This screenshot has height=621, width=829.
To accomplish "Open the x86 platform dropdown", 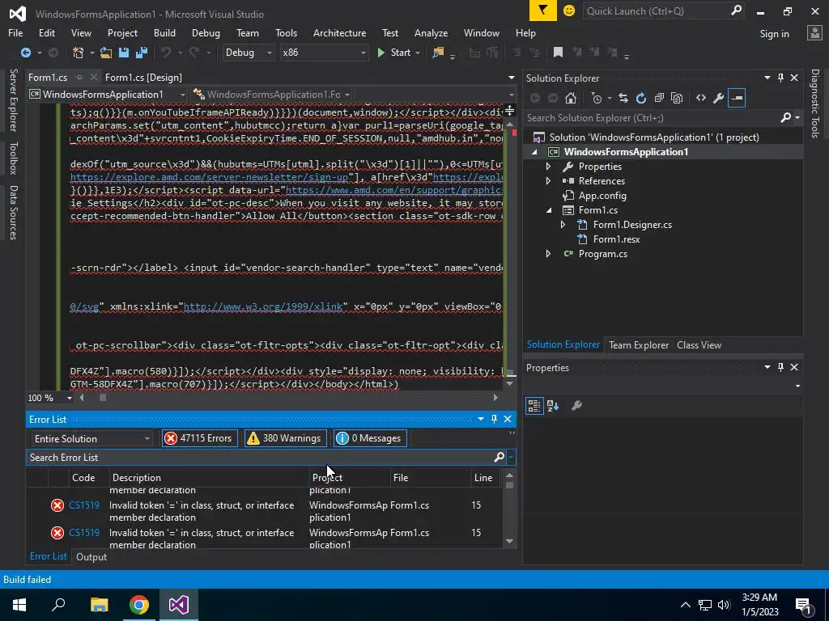I will point(363,53).
